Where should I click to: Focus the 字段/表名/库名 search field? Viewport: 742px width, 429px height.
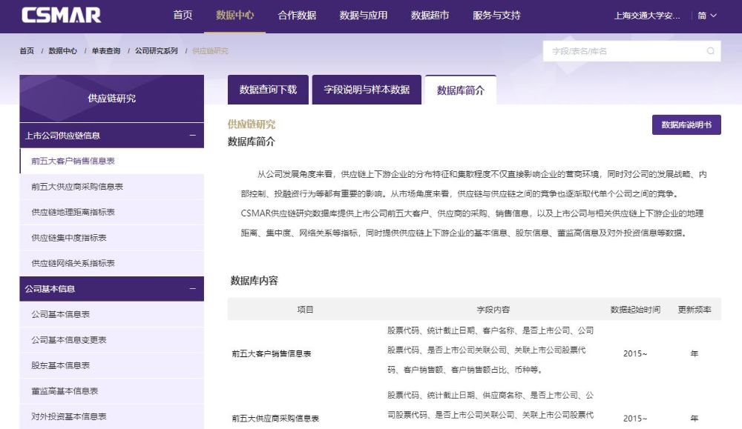[x=631, y=51]
